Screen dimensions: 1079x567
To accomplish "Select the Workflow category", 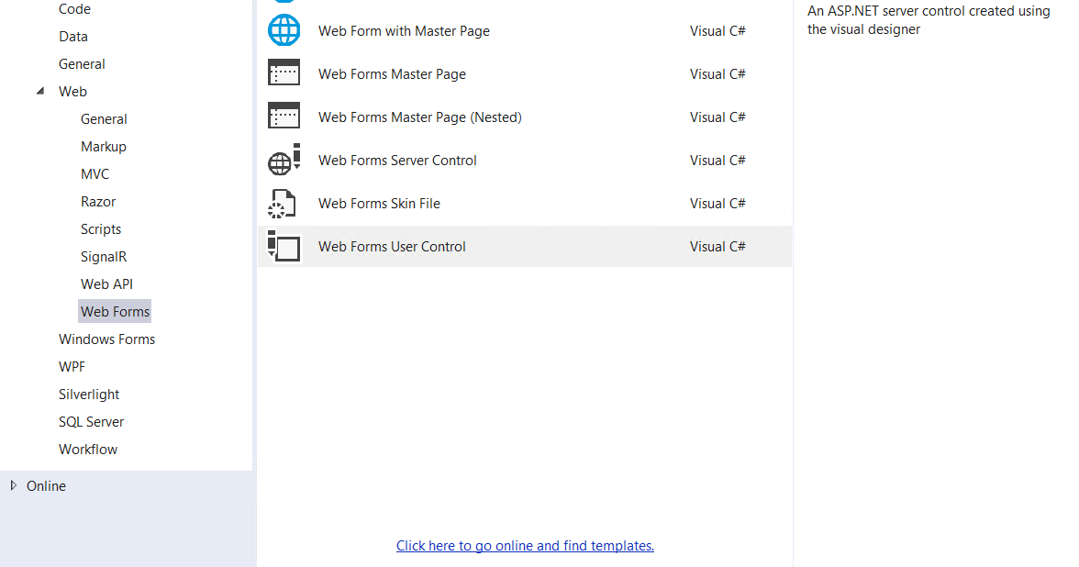I will (x=88, y=450).
